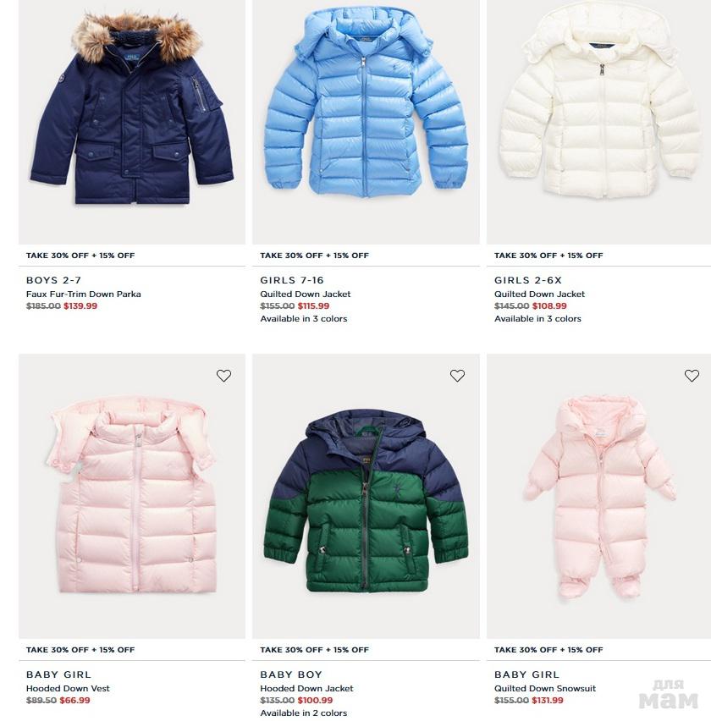View the white Quilted Down Jacket image
Image resolution: width=711 pixels, height=721 pixels.
pyautogui.click(x=598, y=122)
